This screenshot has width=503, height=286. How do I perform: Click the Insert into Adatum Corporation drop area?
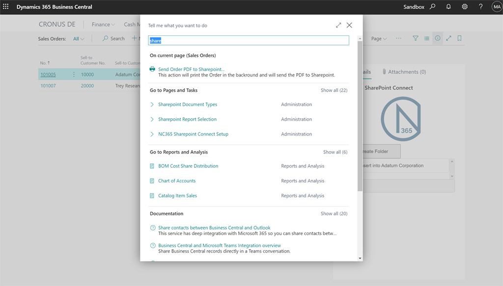pyautogui.click(x=406, y=166)
